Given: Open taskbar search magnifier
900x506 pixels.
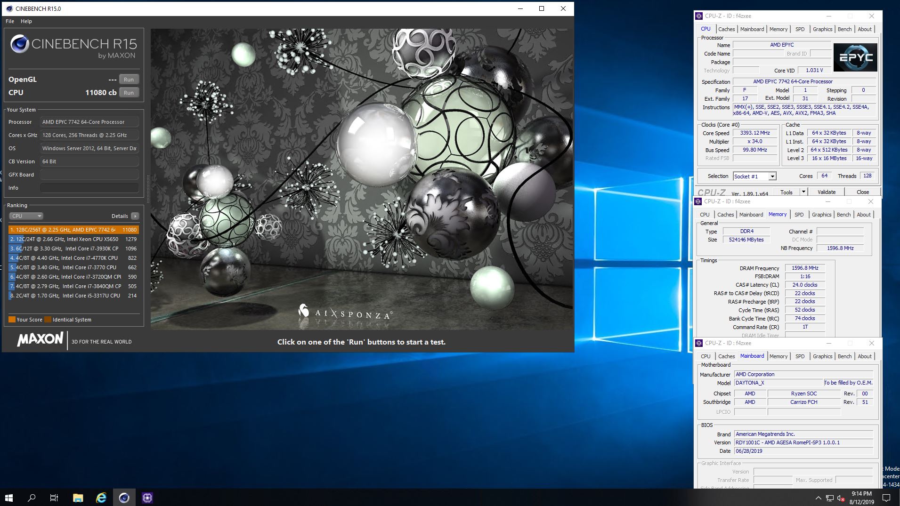Looking at the screenshot, I should pos(32,498).
